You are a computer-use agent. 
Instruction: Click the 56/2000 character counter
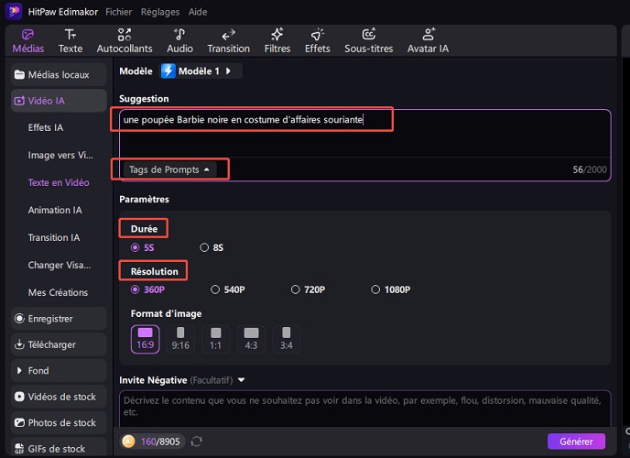click(x=590, y=169)
